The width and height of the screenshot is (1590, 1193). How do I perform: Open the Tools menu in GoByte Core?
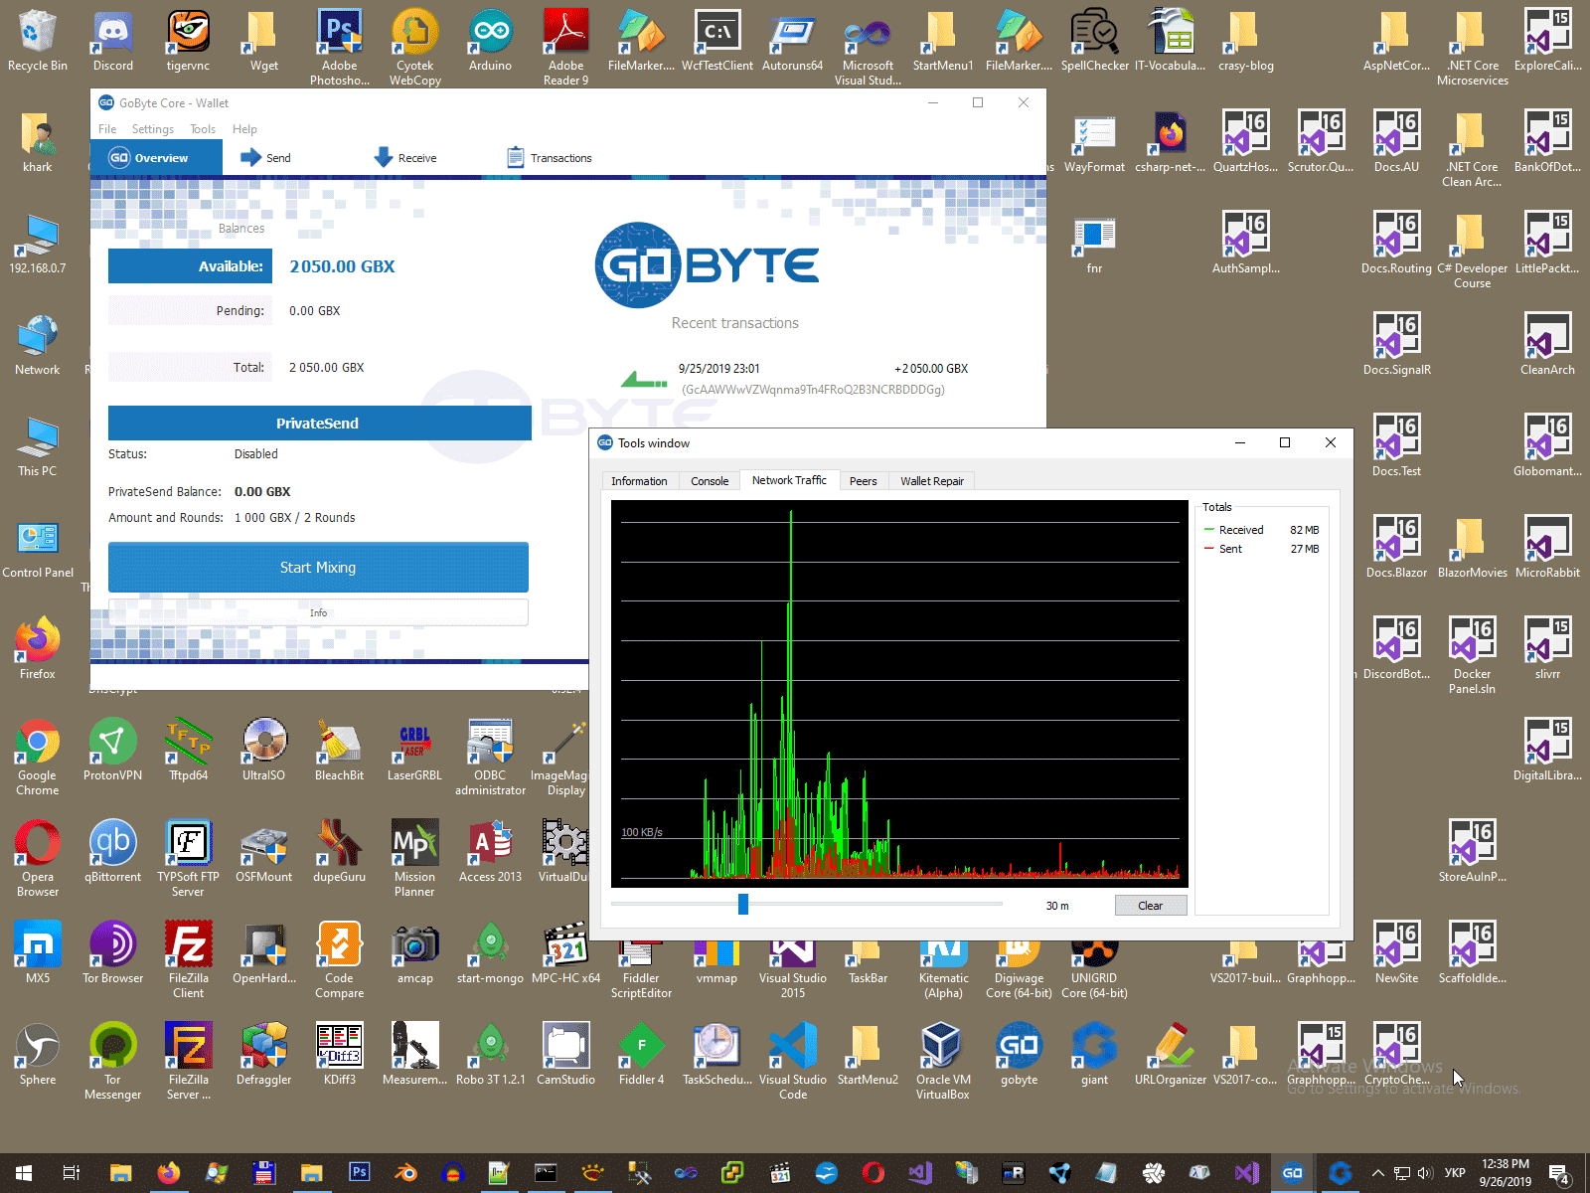203,129
